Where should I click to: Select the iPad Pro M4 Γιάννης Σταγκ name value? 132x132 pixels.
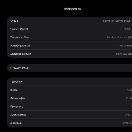coord(116,21)
